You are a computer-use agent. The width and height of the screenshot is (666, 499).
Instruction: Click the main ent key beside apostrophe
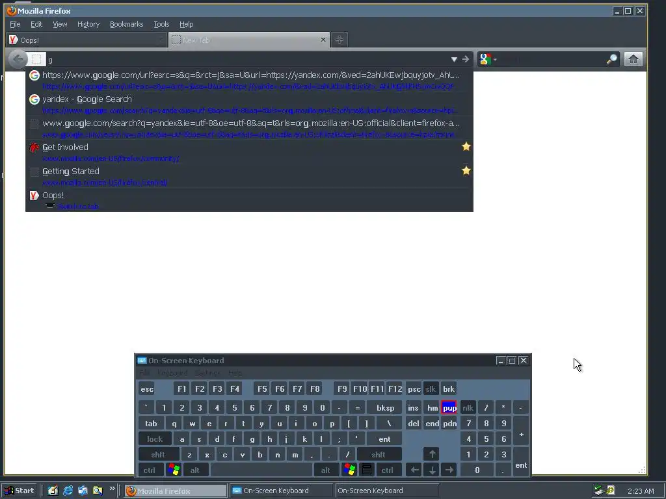384,439
